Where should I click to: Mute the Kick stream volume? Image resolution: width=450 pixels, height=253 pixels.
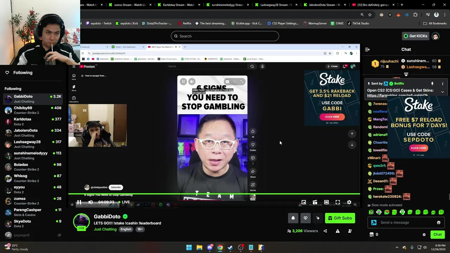coord(90,202)
